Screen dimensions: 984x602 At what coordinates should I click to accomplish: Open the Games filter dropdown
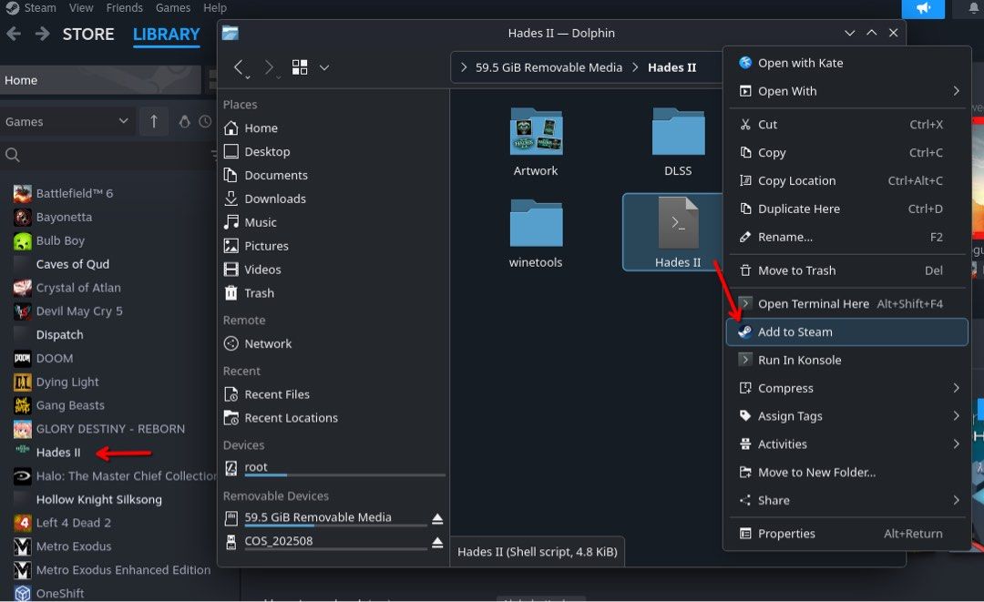click(67, 122)
